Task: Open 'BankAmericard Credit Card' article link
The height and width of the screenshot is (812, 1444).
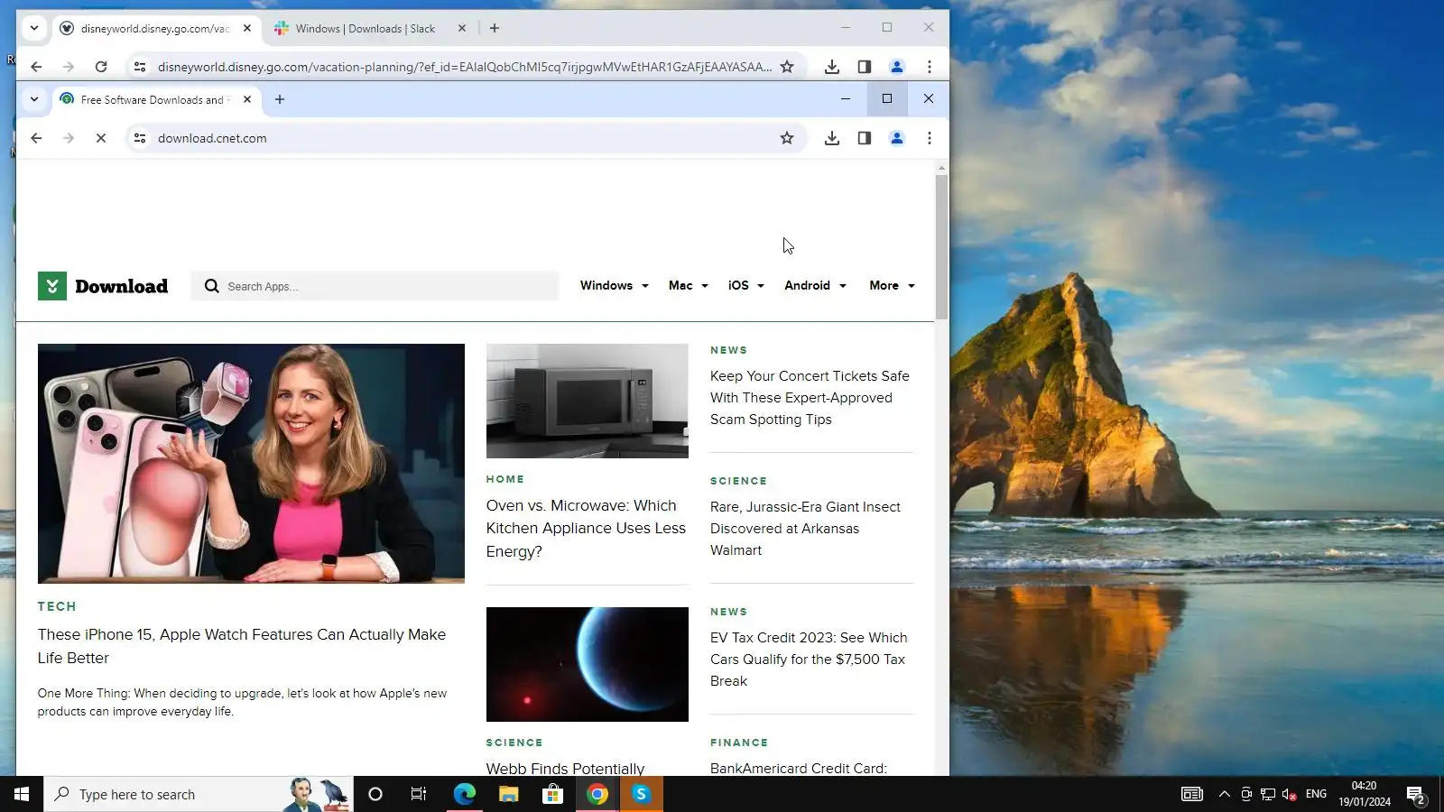Action: [799, 768]
